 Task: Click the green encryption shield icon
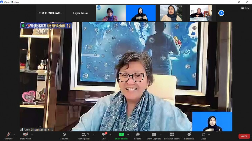[23, 25]
